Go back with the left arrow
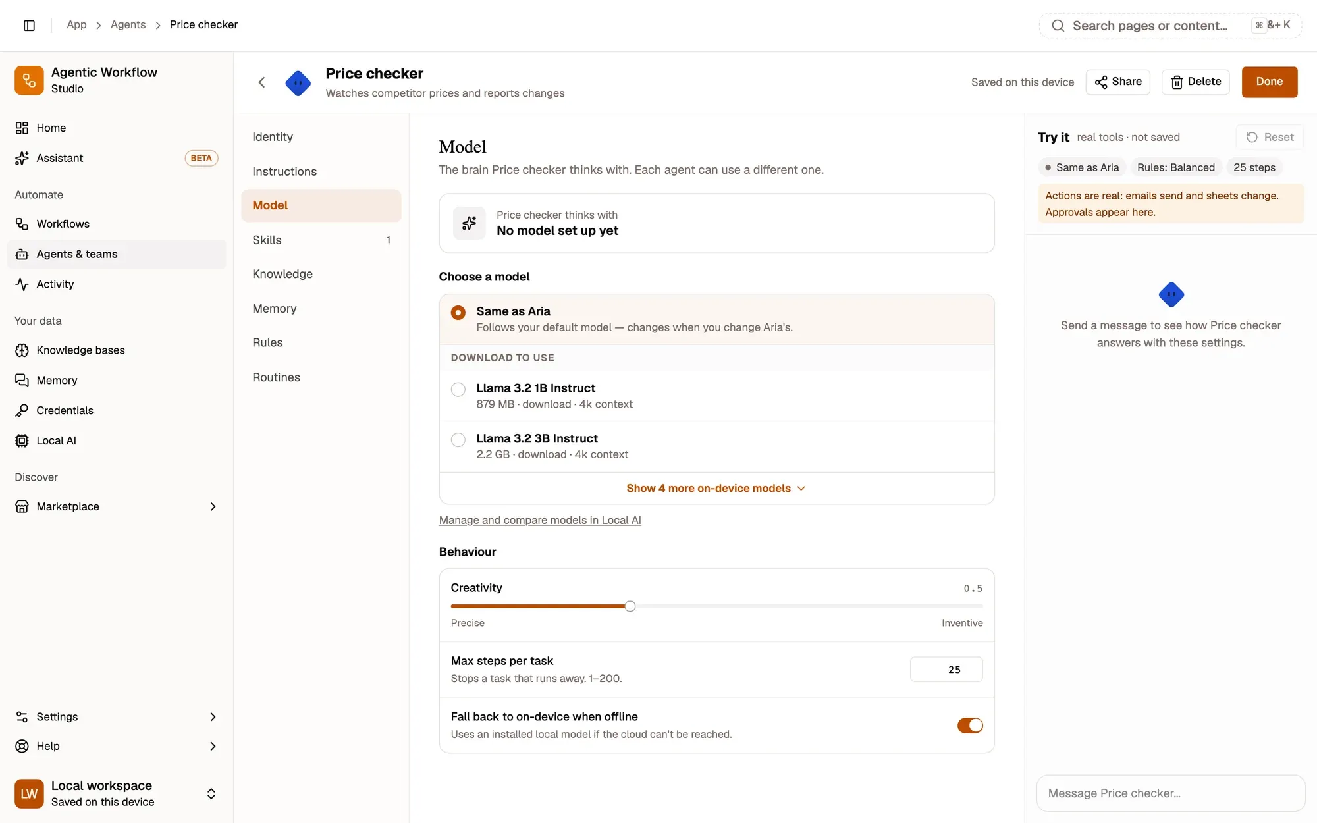This screenshot has height=823, width=1317. click(261, 82)
